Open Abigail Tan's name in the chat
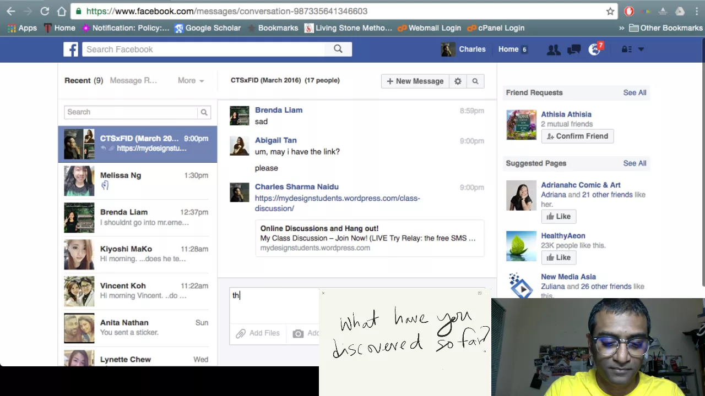The image size is (705, 396). click(x=276, y=140)
